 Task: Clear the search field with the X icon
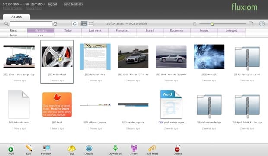pos(55,24)
